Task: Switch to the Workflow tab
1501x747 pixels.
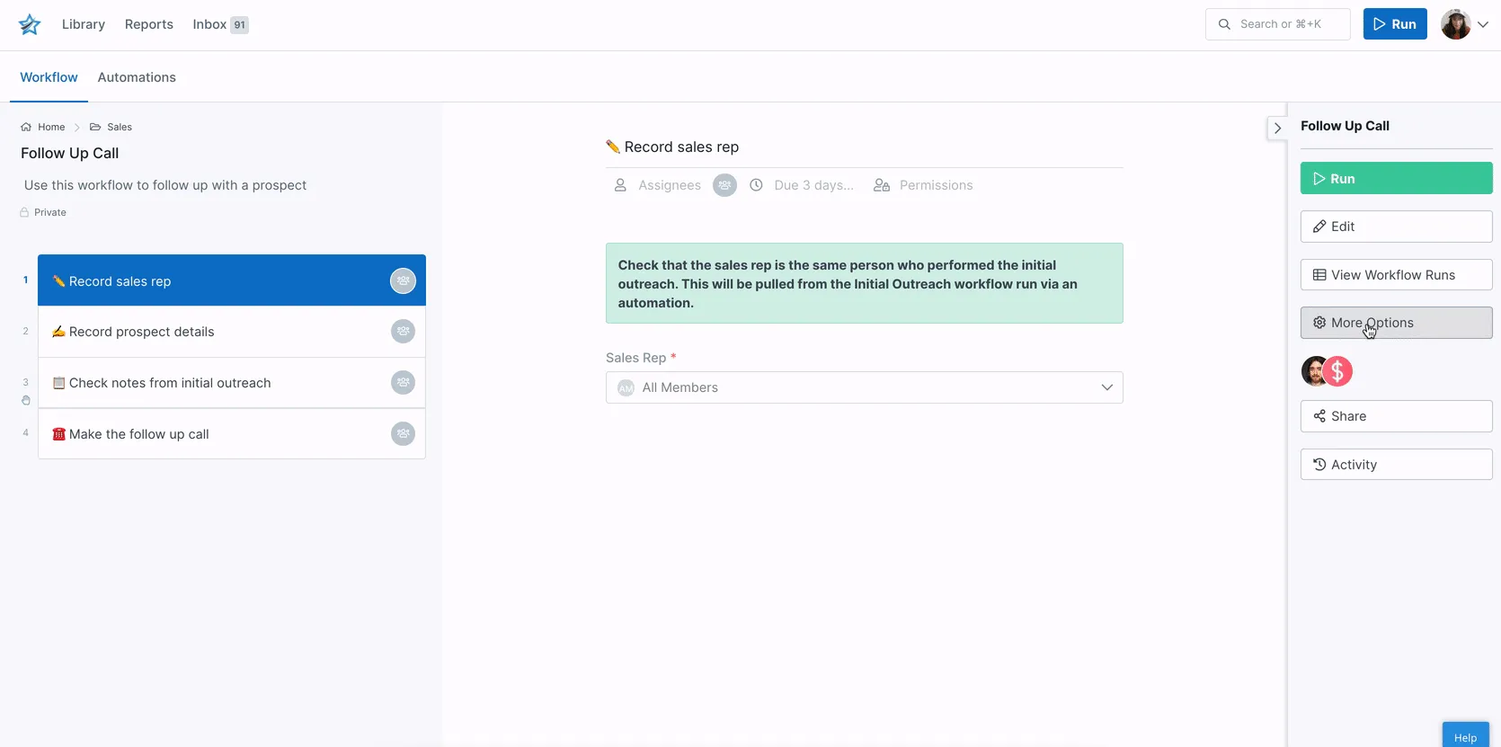Action: click(x=49, y=77)
